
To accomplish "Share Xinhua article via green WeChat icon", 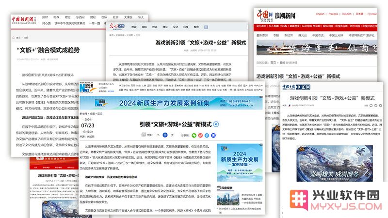I will coord(194,135).
